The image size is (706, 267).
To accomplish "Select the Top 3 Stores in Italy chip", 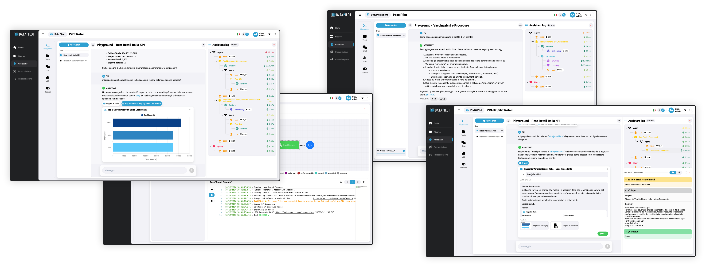I will (x=142, y=104).
